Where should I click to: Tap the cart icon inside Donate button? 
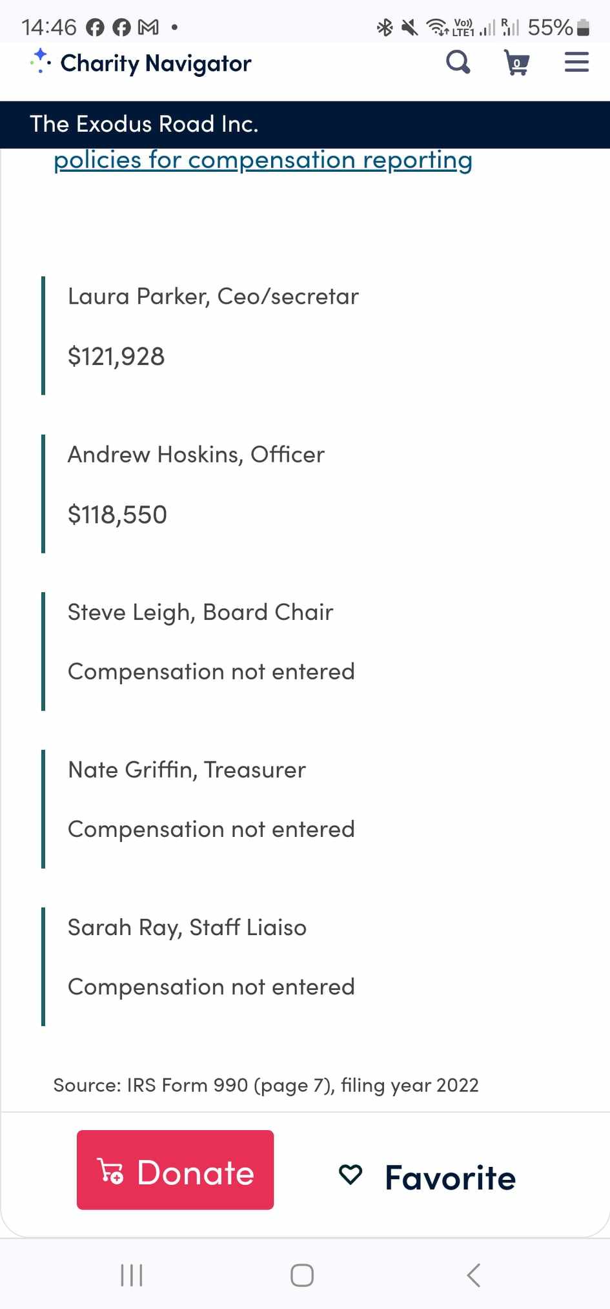pyautogui.click(x=110, y=1171)
